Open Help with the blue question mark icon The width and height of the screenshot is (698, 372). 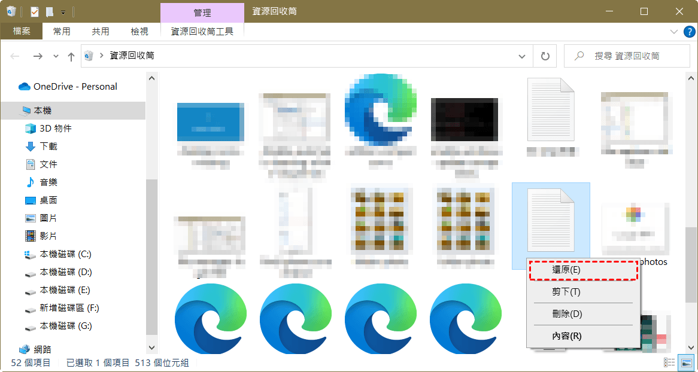[688, 31]
